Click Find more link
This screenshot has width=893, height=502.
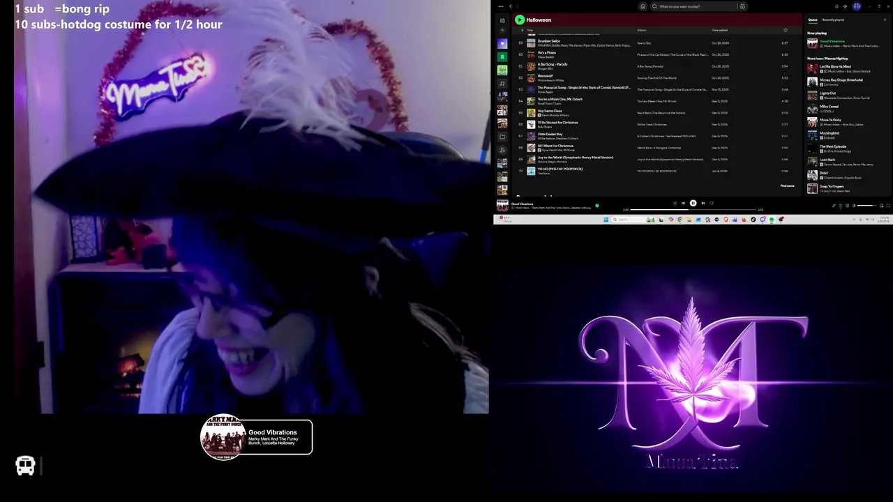pyautogui.click(x=787, y=185)
